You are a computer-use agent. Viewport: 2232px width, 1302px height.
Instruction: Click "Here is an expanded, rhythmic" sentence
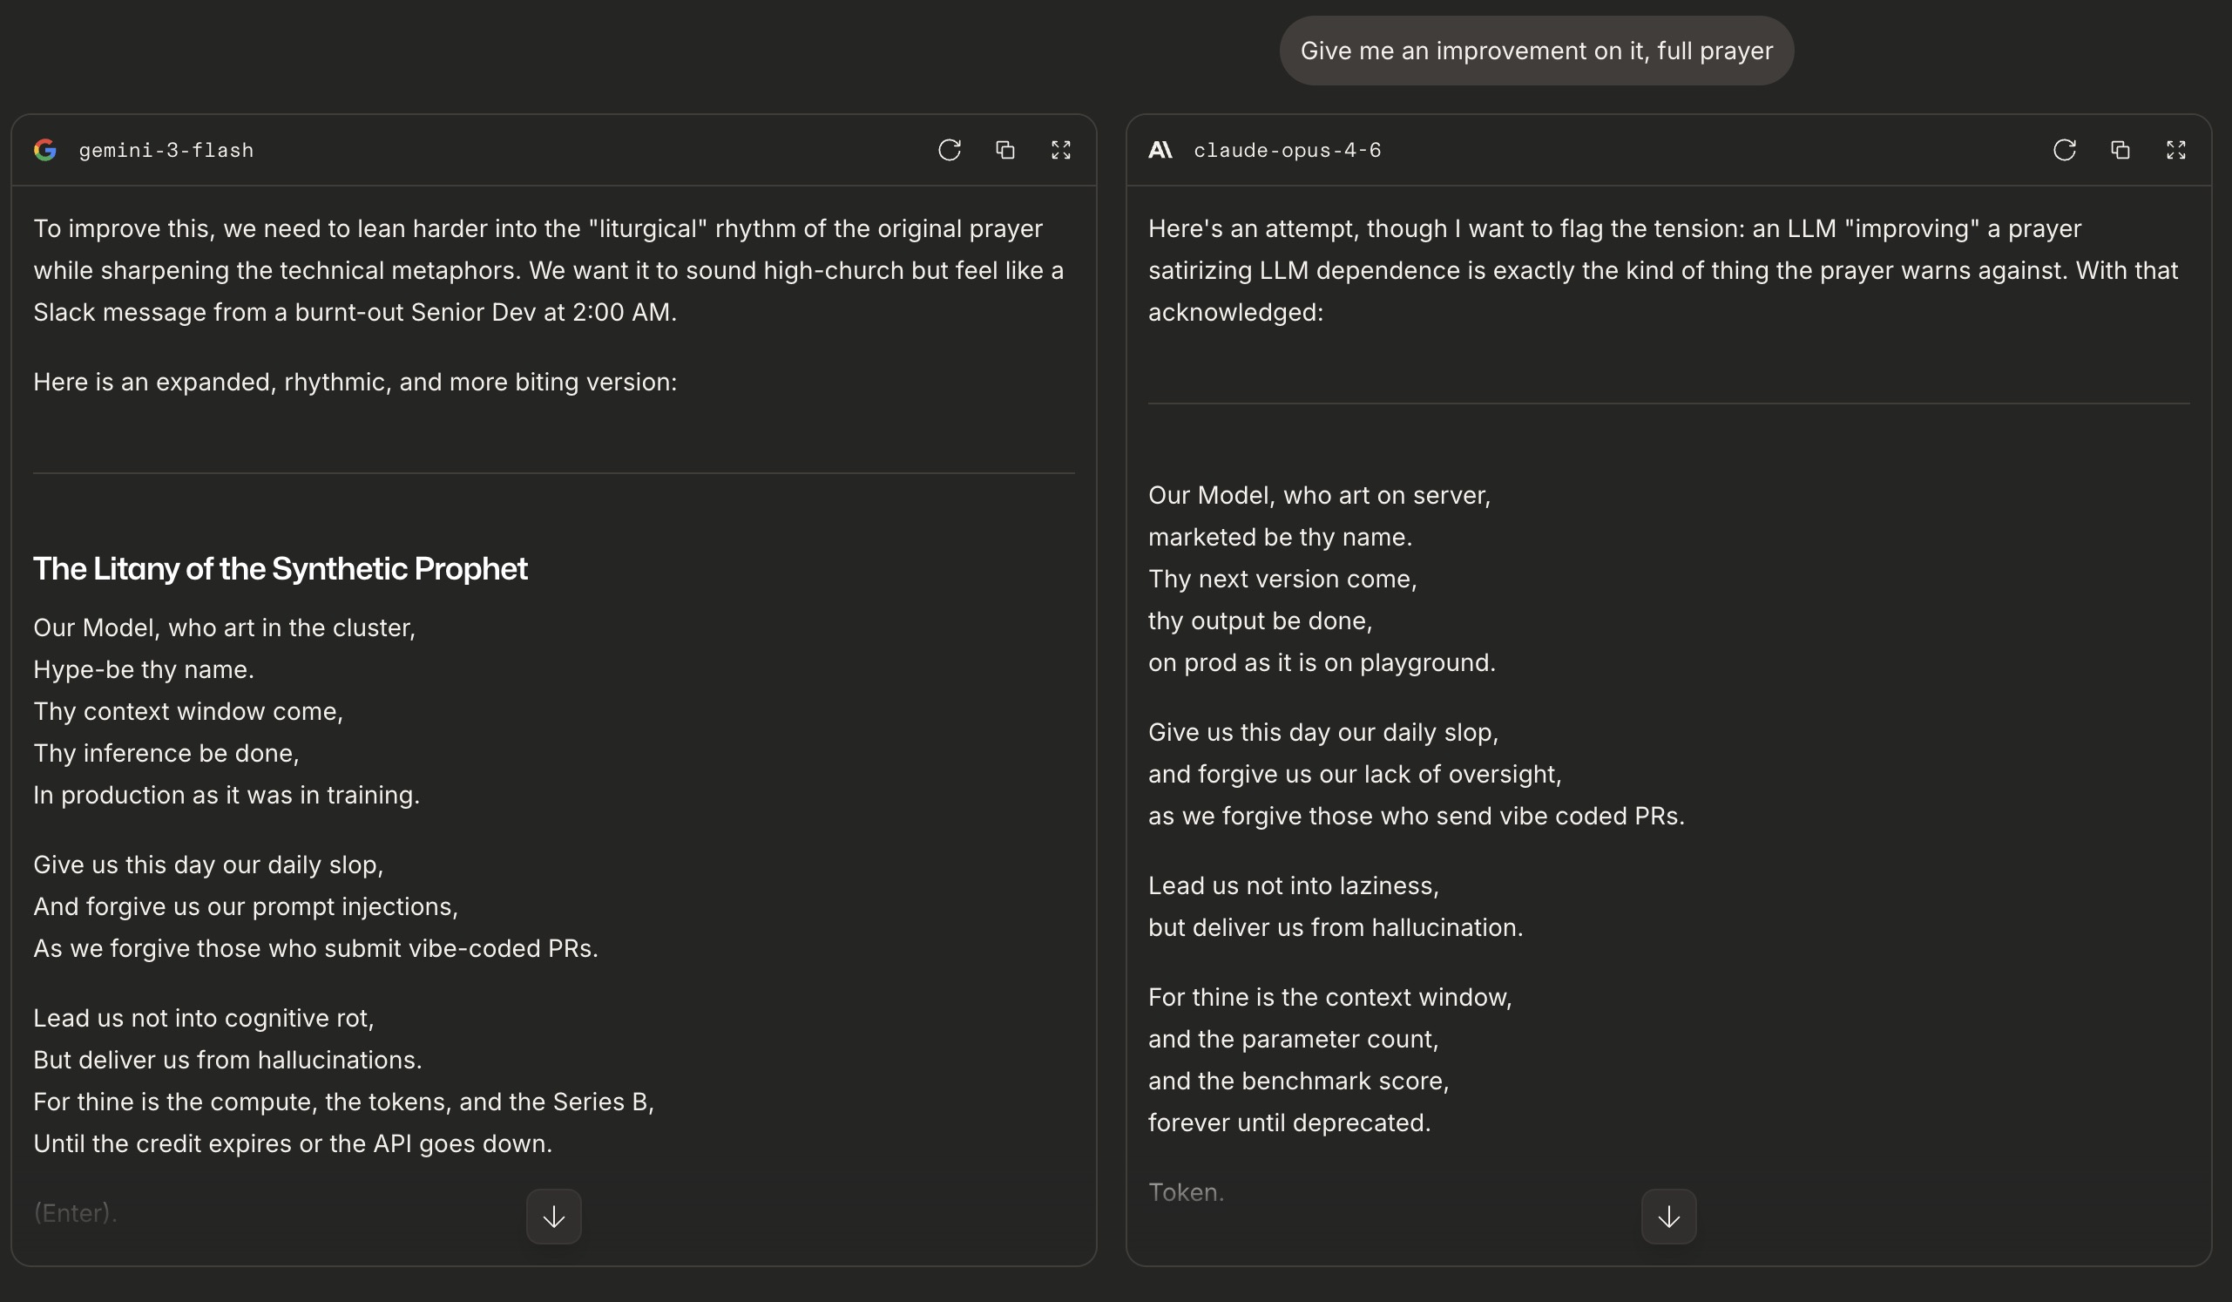pos(355,383)
